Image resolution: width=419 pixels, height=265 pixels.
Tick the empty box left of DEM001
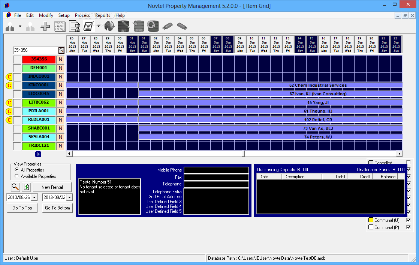point(17,68)
